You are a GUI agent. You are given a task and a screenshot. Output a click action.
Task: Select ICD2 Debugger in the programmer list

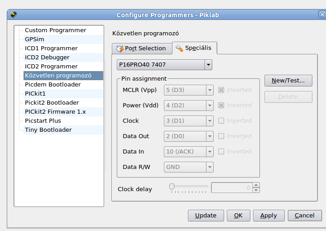(x=47, y=58)
